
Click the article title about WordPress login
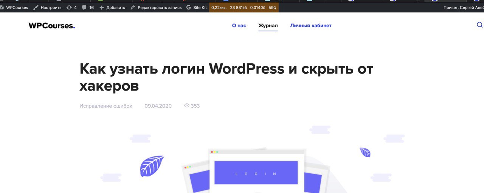point(226,77)
